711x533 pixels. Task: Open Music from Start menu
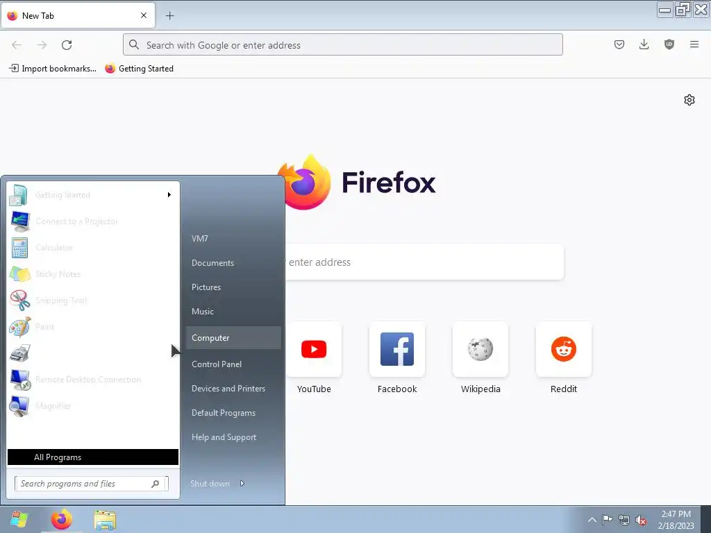tap(202, 312)
